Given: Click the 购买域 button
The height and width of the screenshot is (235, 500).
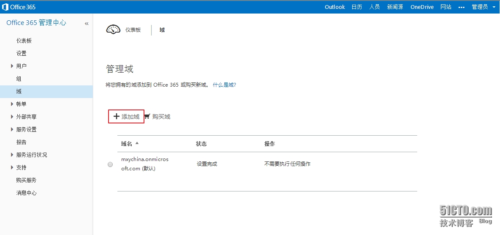Looking at the screenshot, I should click(161, 117).
